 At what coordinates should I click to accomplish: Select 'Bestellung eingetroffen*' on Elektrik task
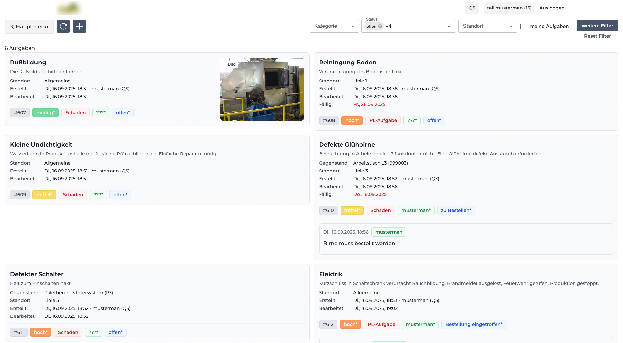474,324
